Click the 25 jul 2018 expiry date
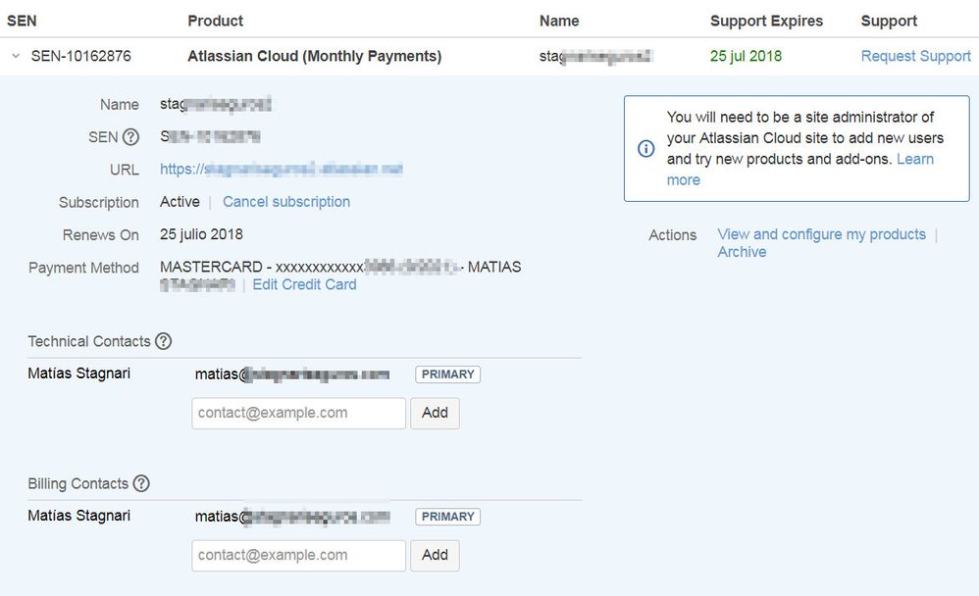Image resolution: width=979 pixels, height=596 pixels. pos(747,56)
